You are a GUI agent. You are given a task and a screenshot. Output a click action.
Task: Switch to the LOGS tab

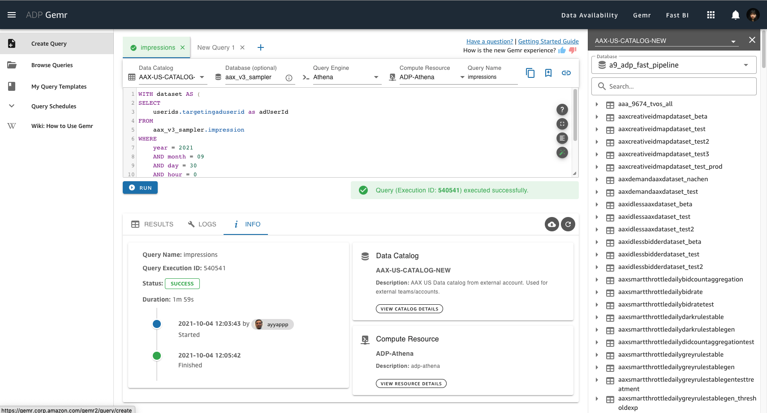(x=202, y=224)
